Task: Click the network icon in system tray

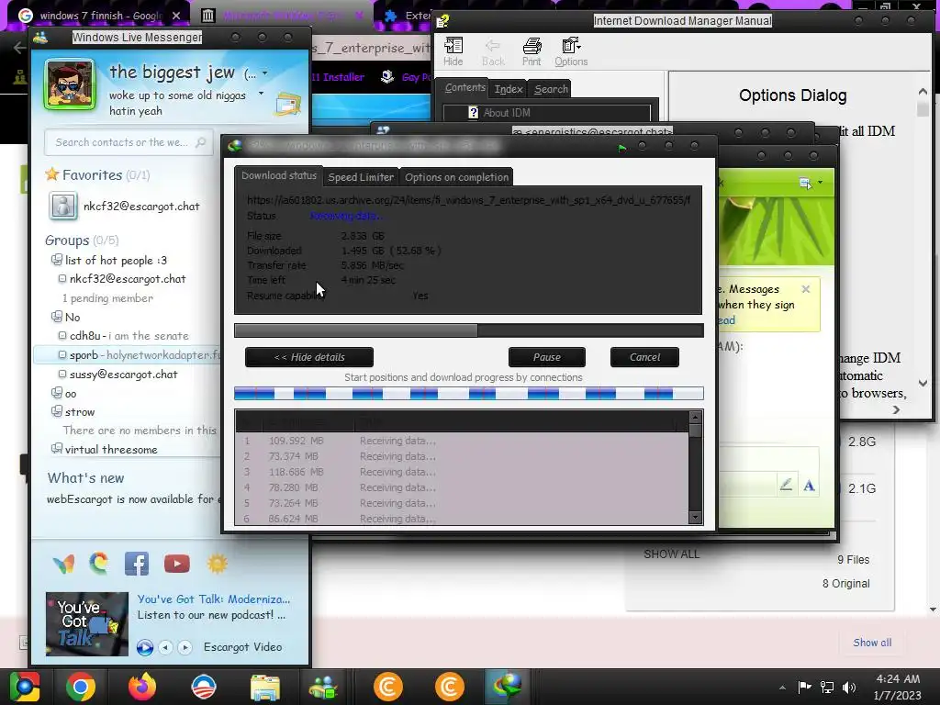Action: (827, 688)
